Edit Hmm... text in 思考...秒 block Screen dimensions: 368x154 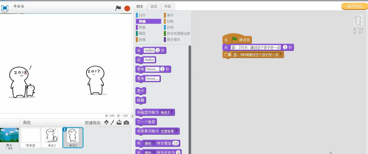point(152,69)
